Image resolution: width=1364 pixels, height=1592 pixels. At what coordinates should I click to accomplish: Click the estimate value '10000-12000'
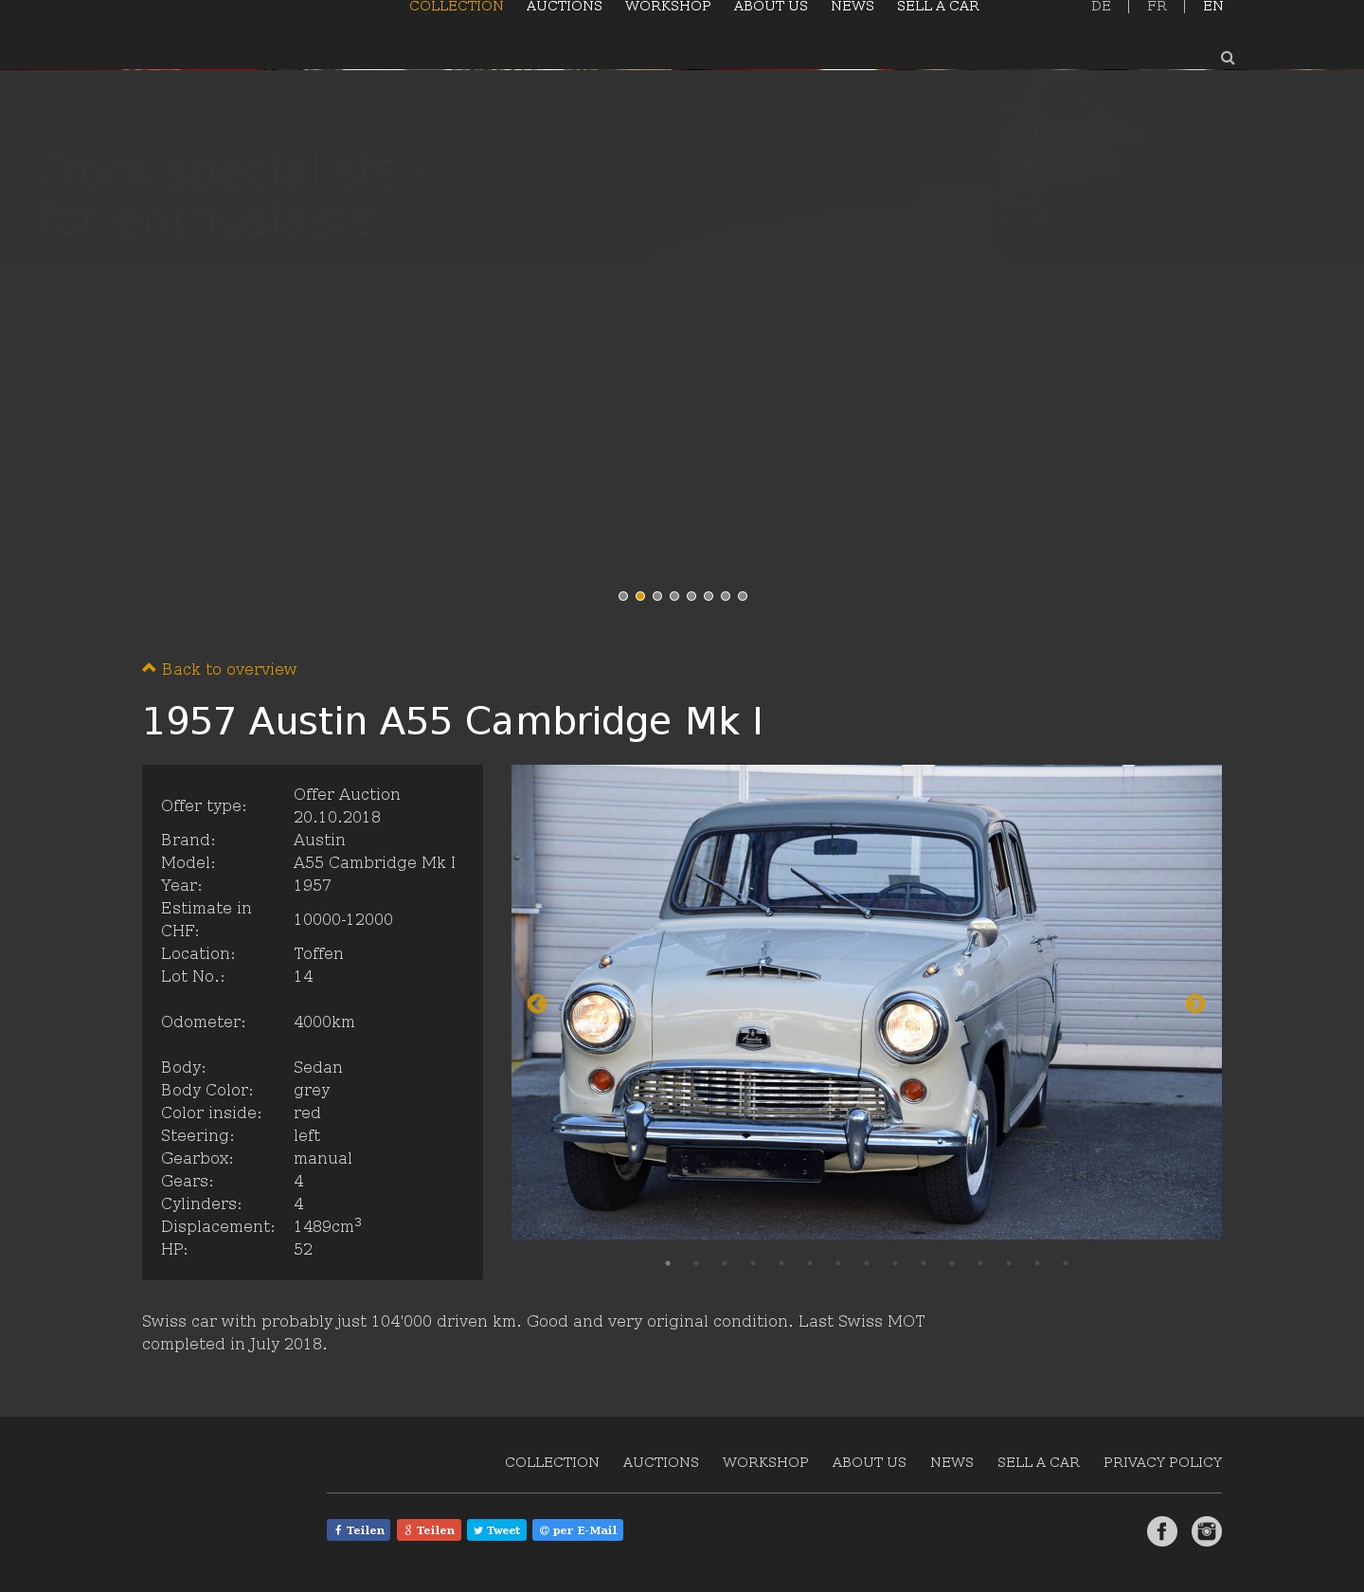(x=343, y=919)
